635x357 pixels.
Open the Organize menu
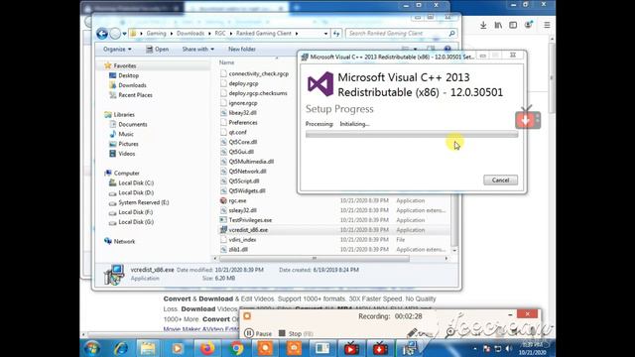[117, 49]
